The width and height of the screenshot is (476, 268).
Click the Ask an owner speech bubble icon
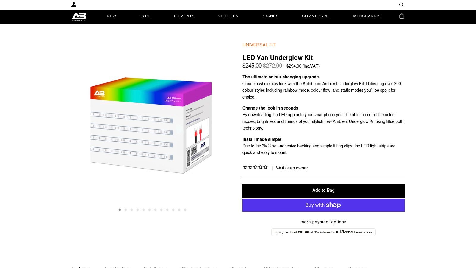(278, 168)
